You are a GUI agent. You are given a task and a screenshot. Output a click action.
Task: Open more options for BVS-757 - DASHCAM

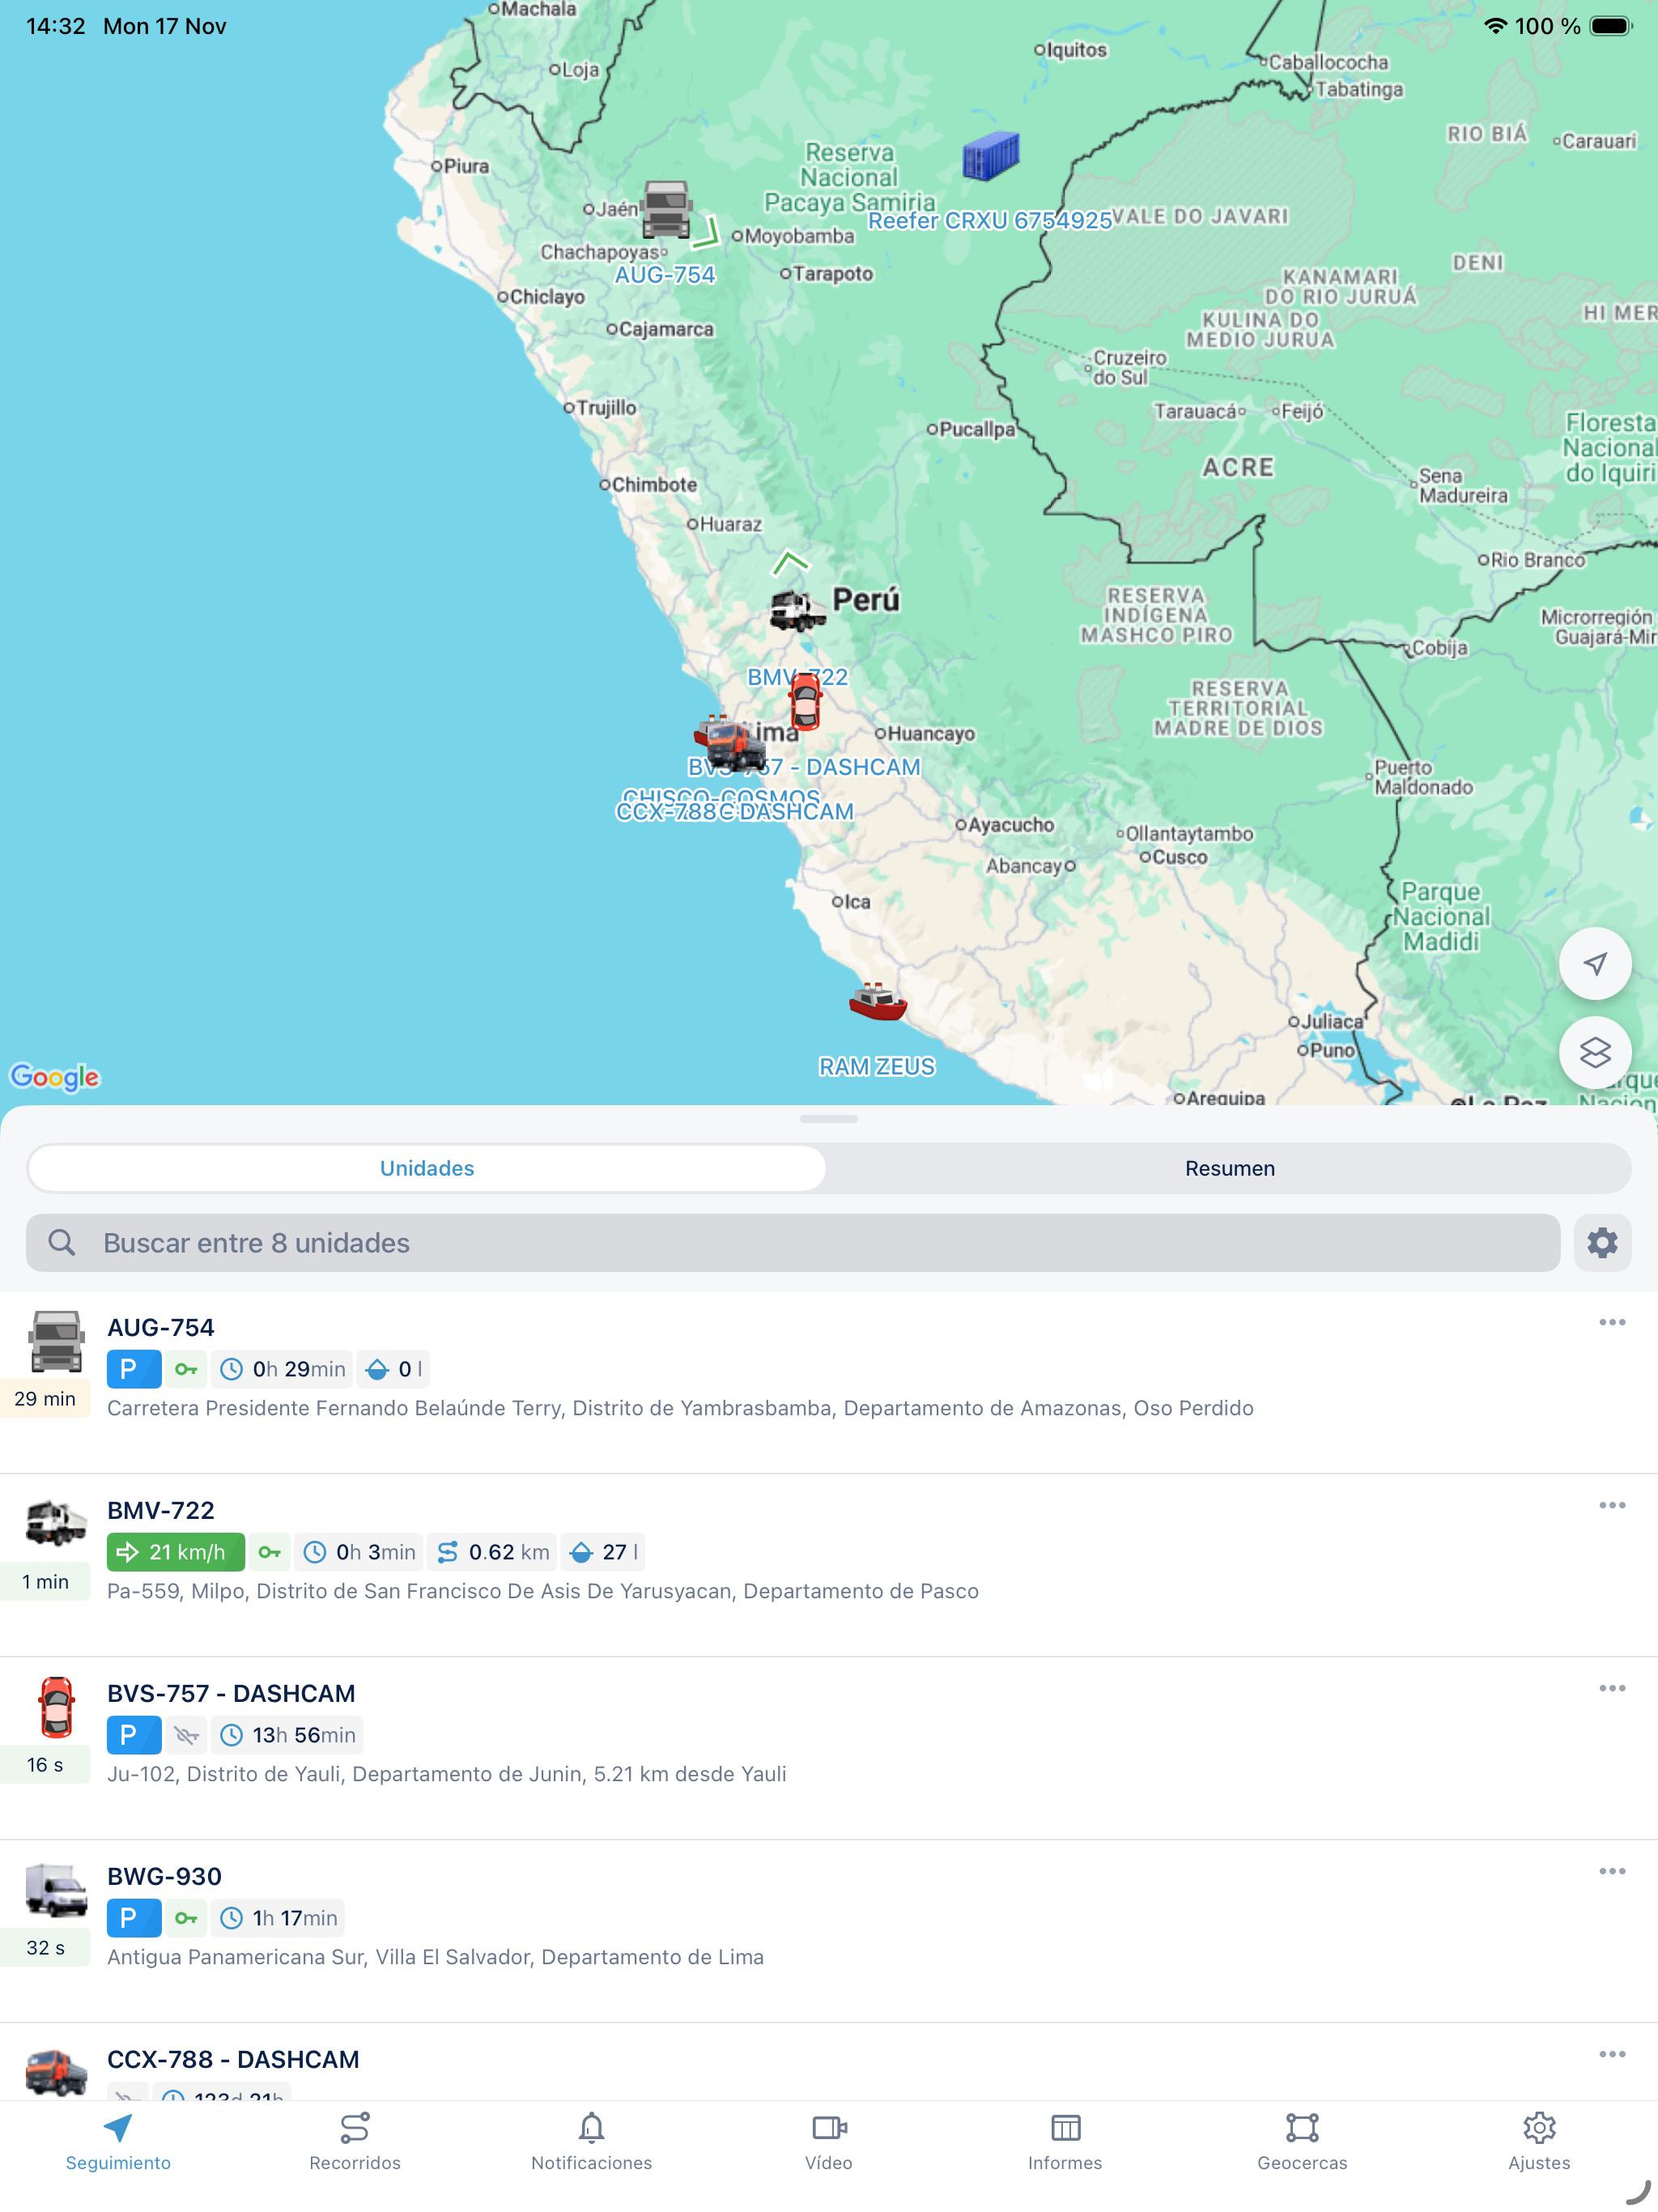(x=1612, y=1688)
